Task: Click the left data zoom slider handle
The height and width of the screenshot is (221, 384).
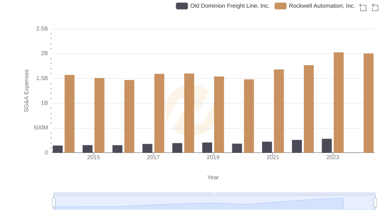Action: [x=54, y=202]
